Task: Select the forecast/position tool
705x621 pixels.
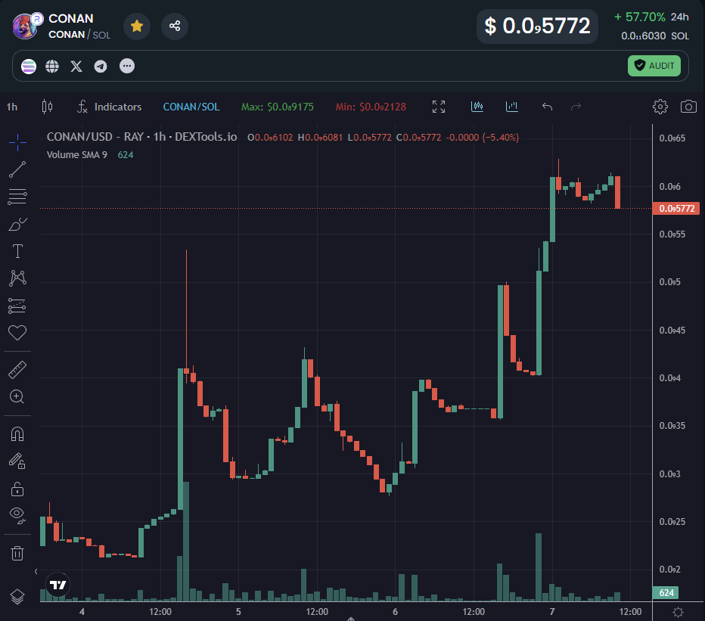Action: 17,306
